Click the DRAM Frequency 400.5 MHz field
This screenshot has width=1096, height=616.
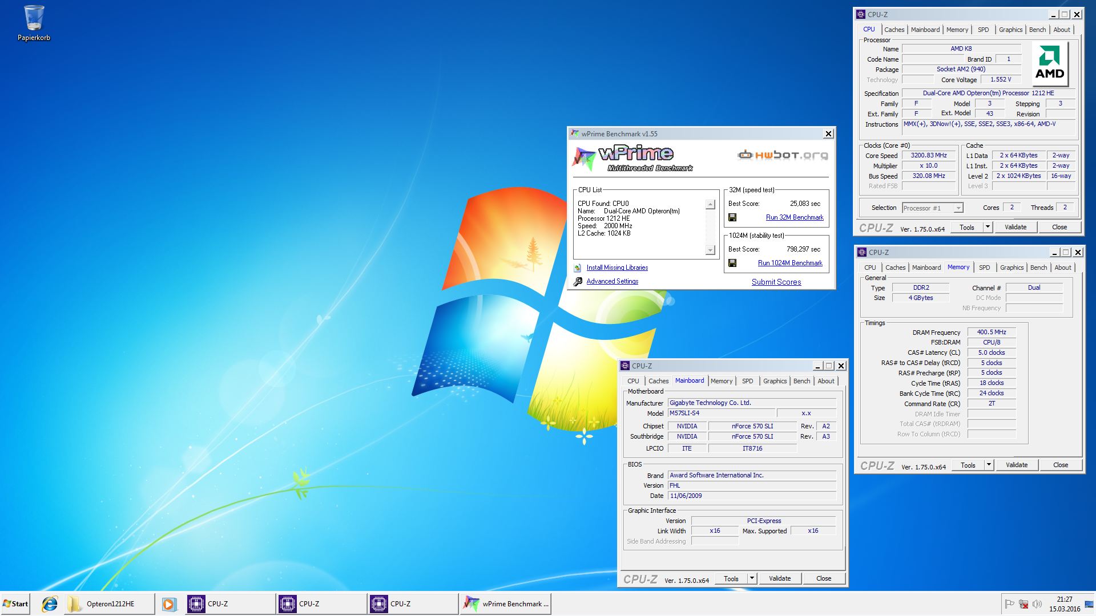point(992,332)
